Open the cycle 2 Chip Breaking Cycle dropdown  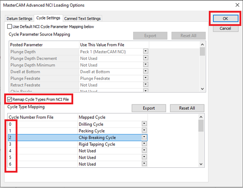point(144,137)
